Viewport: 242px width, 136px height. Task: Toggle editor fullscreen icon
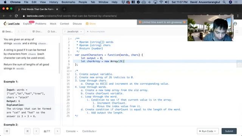[x=237, y=31]
